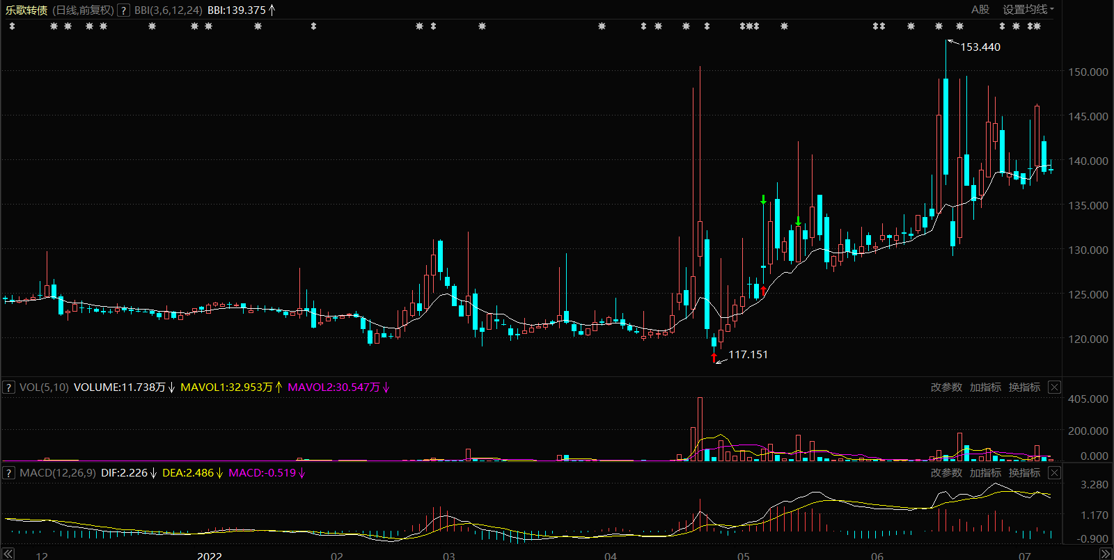This screenshot has height=560, width=1114.
Task: Click 换指标 in the VOL panel
Action: (1024, 387)
